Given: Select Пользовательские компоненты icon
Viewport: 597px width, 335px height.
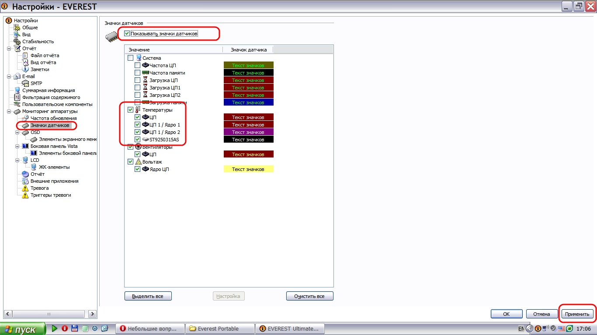Looking at the screenshot, I should coord(17,104).
